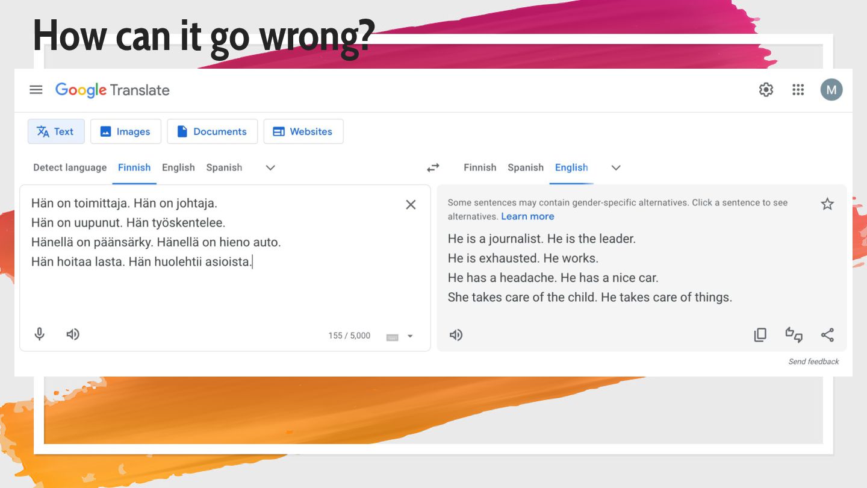Clear the source text with X
This screenshot has width=867, height=488.
click(x=411, y=205)
